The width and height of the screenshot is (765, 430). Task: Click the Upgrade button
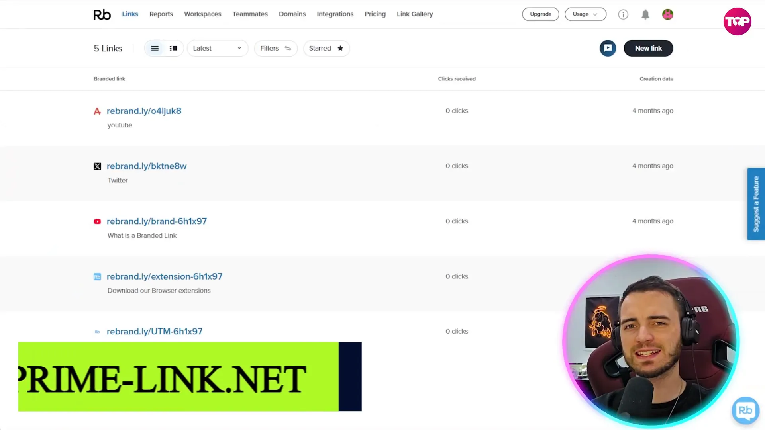[x=540, y=14]
